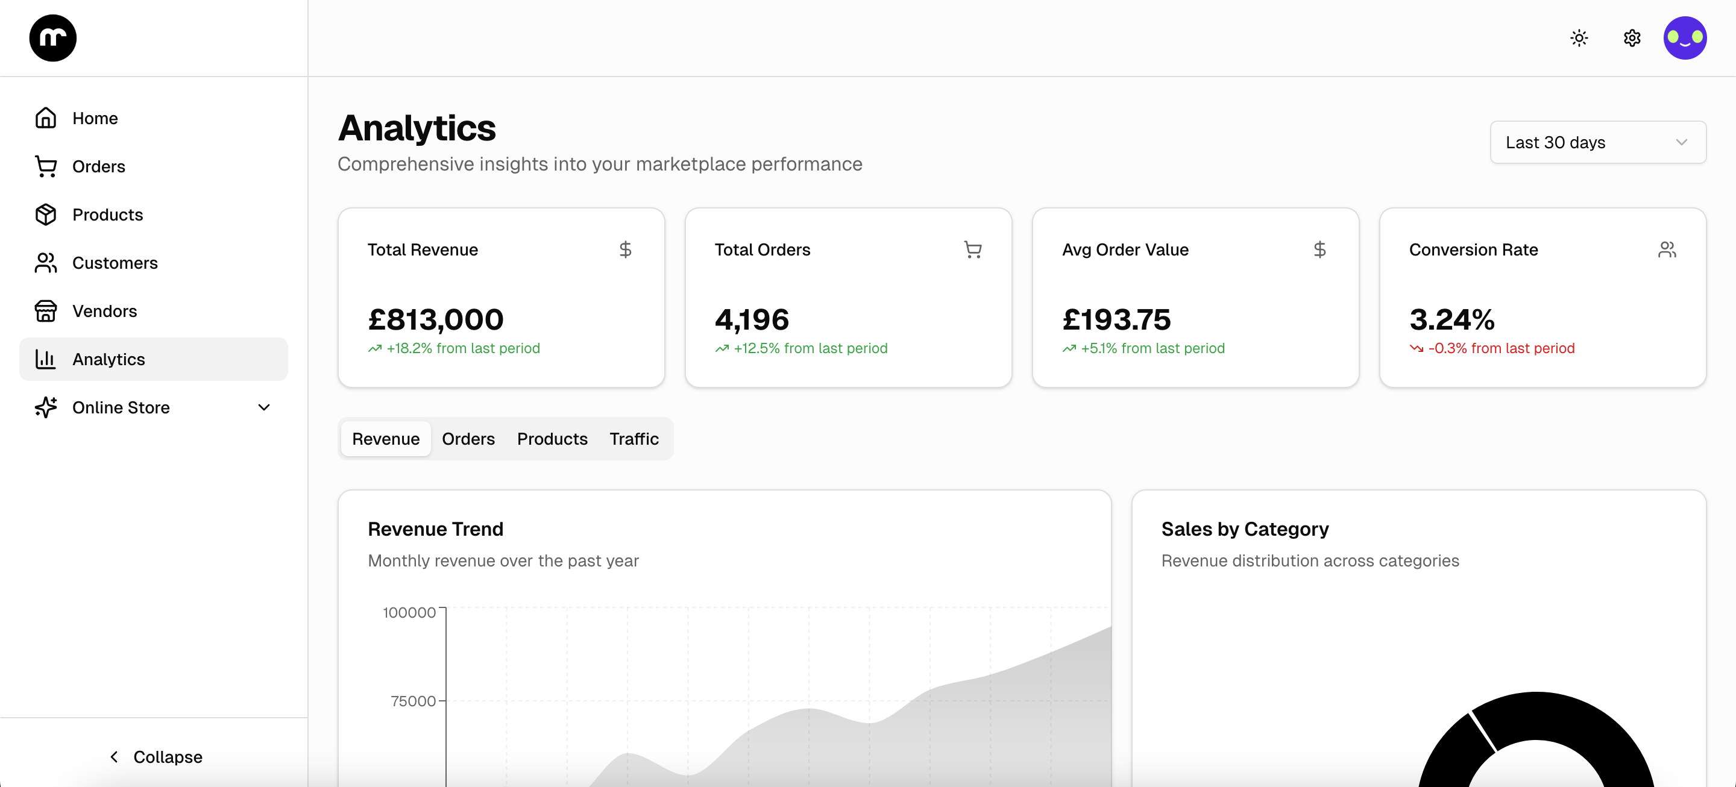1736x787 pixels.
Task: Select the Customers people icon
Action: 45,263
